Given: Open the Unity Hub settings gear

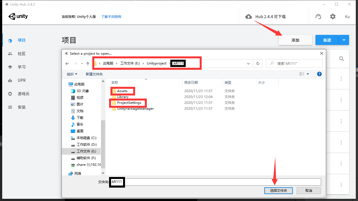Looking at the screenshot, I should tap(333, 16).
